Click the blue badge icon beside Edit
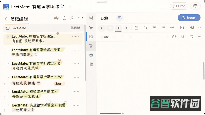The image size is (205, 115). click(x=120, y=18)
